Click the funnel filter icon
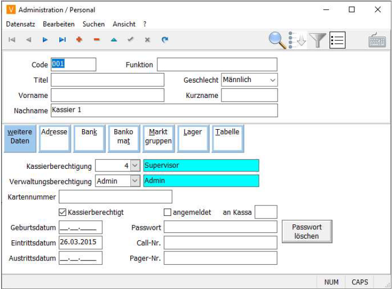Screen dimensions: 392x289 (x=317, y=40)
